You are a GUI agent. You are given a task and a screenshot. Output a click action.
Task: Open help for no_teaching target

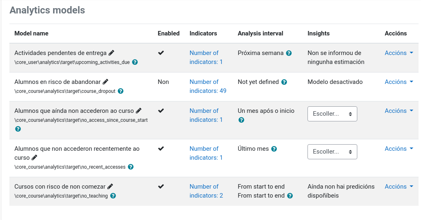click(113, 196)
